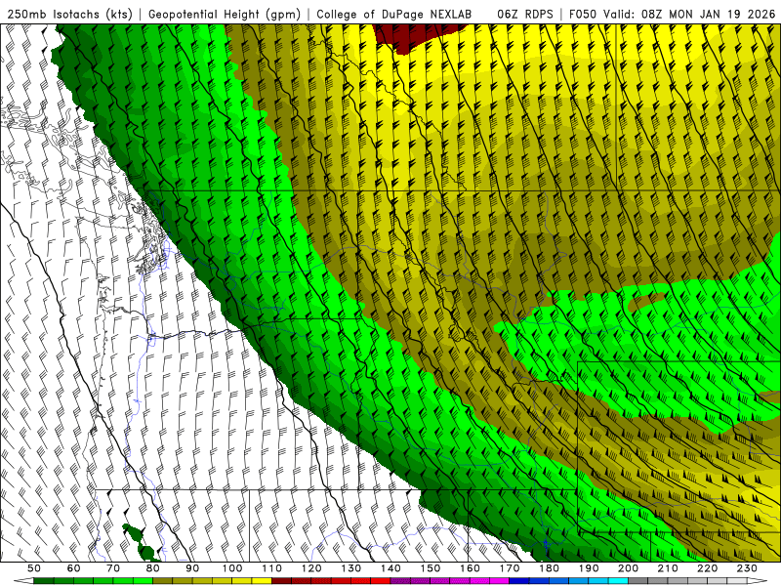781x586 pixels.
Task: Click the 160 label on the color scale
Action: click(x=470, y=568)
